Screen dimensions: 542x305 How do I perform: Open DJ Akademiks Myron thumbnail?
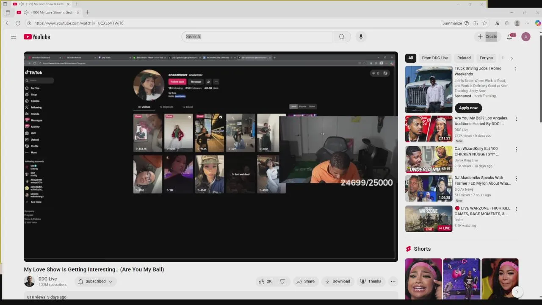tap(429, 189)
